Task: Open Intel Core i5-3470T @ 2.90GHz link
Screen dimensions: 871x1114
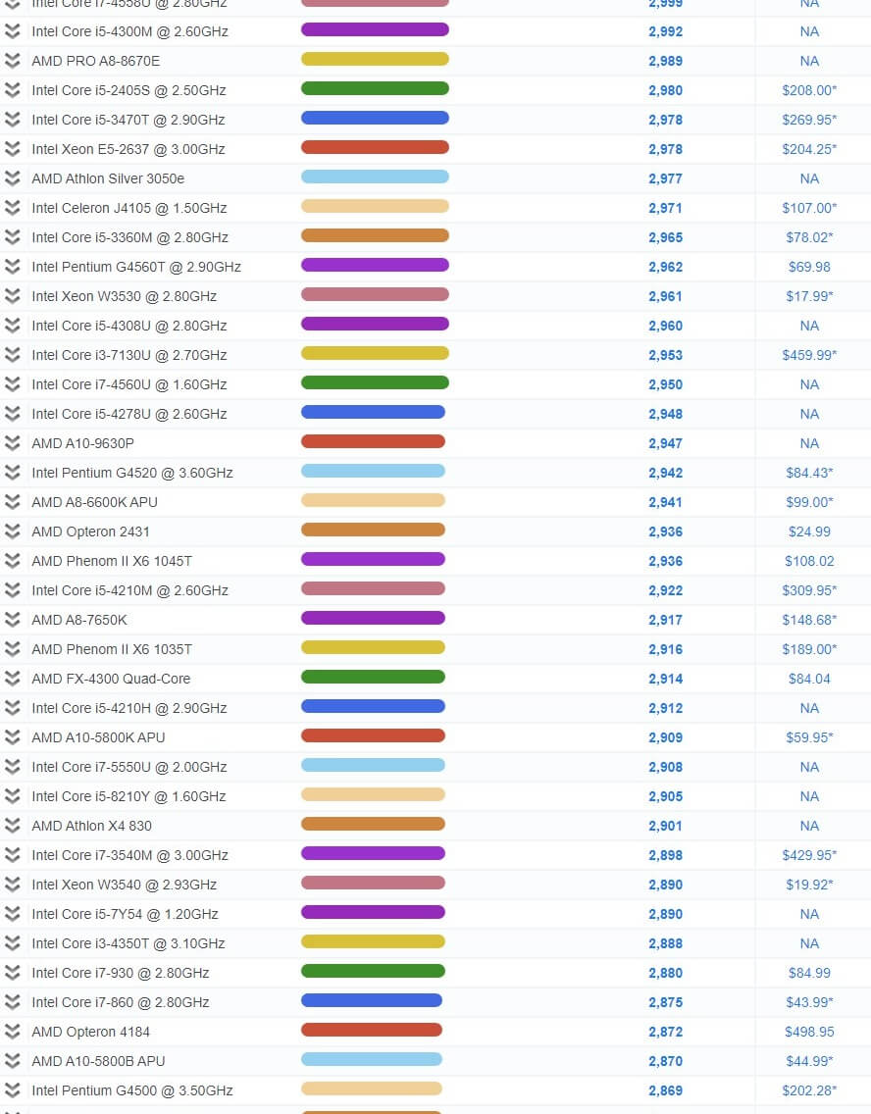Action: 128,120
